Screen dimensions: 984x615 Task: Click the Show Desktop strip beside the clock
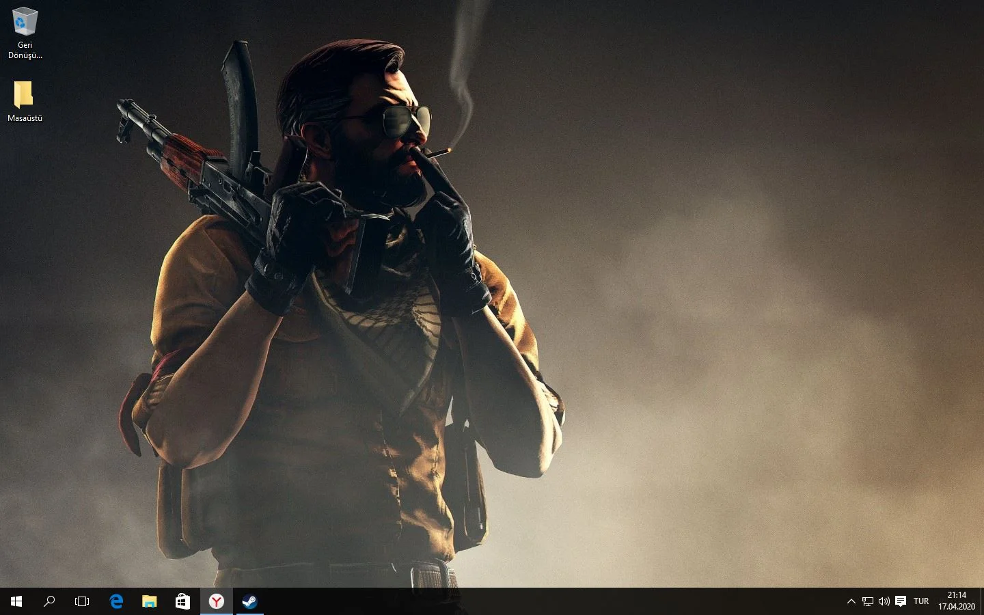click(982, 601)
